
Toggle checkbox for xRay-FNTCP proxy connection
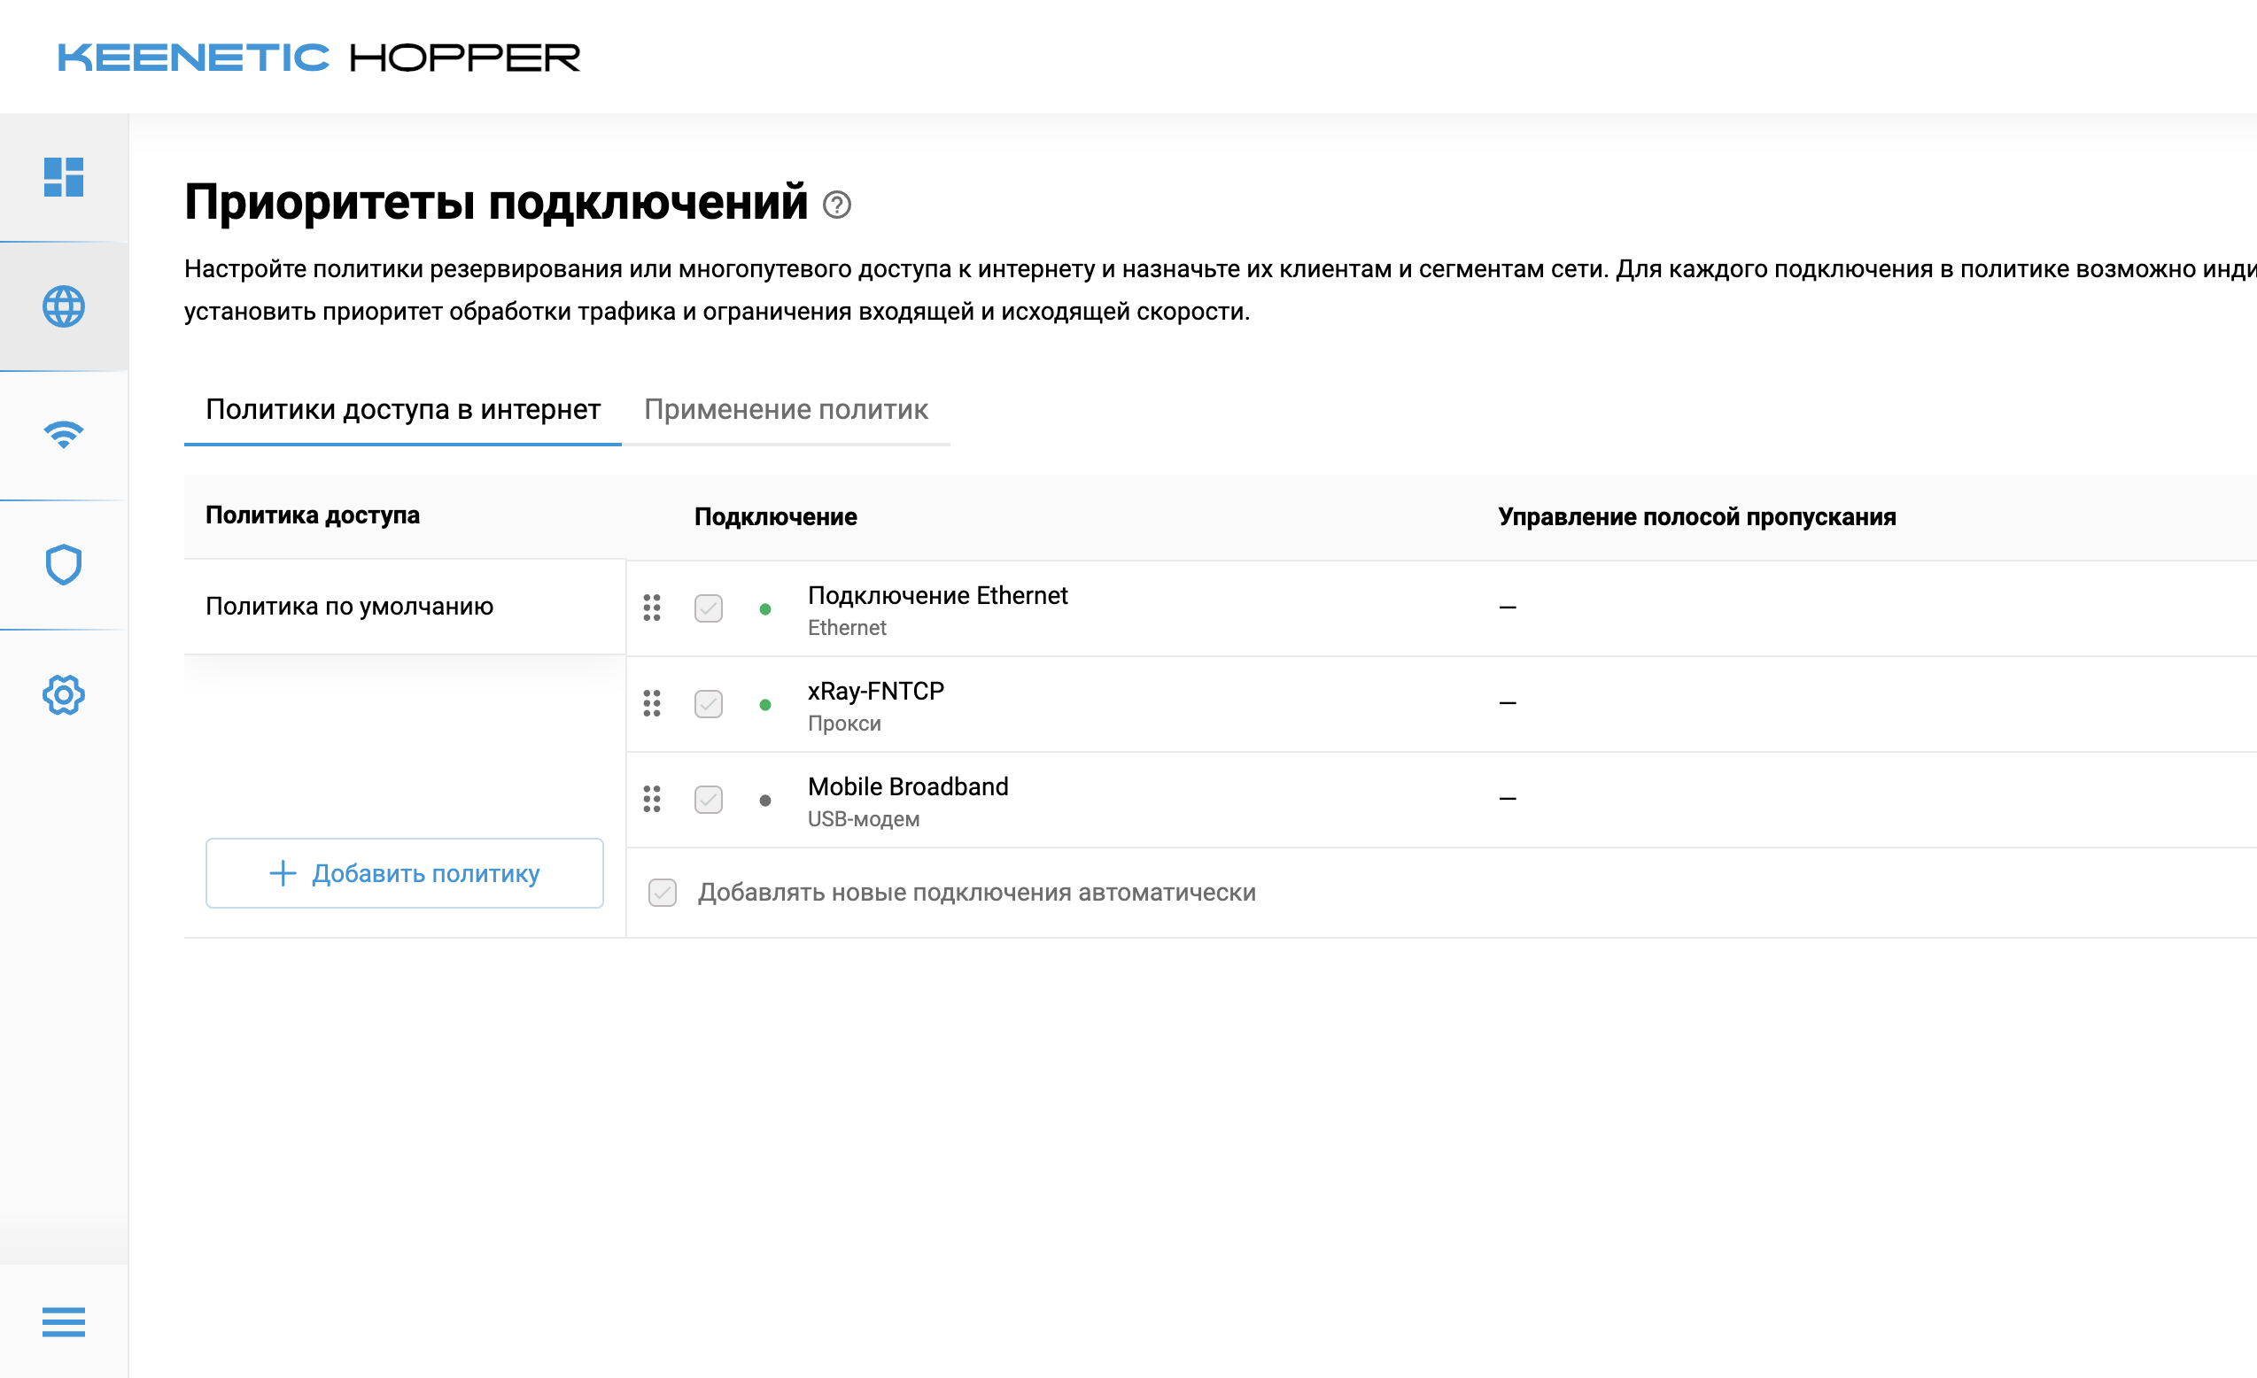(708, 703)
